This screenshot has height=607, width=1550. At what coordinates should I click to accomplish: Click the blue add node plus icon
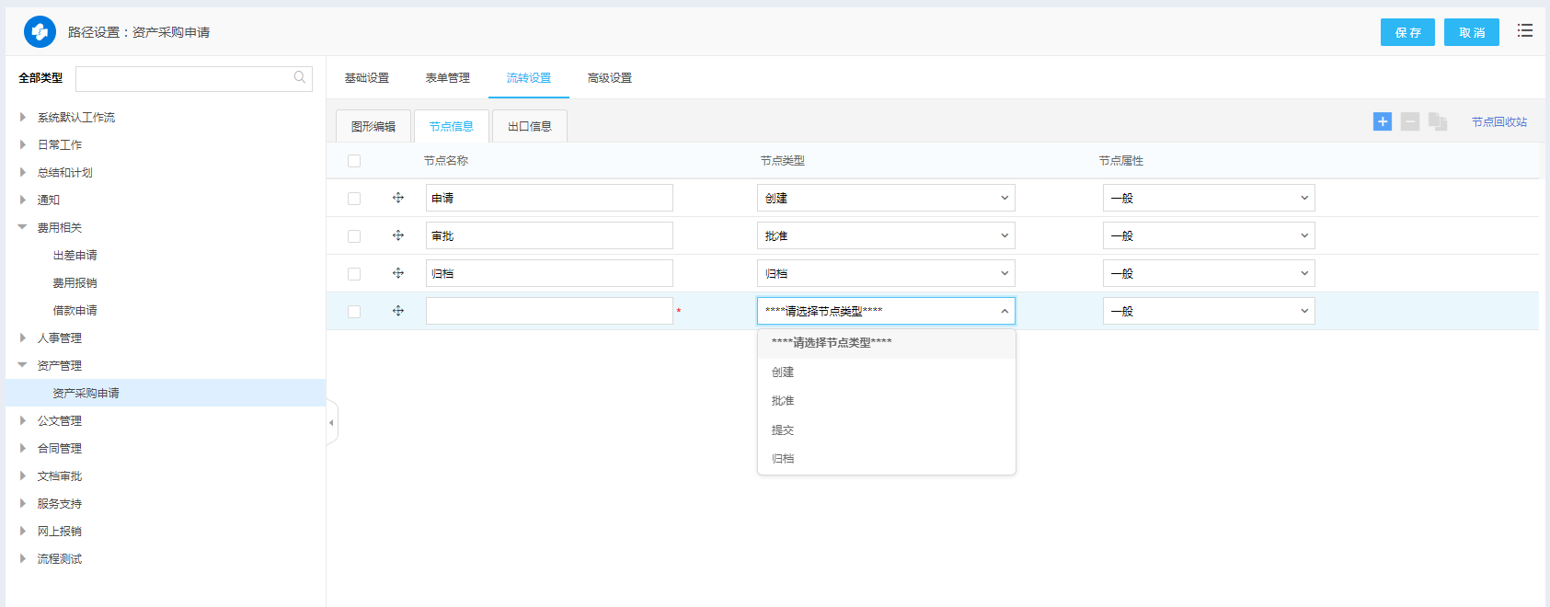[x=1382, y=121]
